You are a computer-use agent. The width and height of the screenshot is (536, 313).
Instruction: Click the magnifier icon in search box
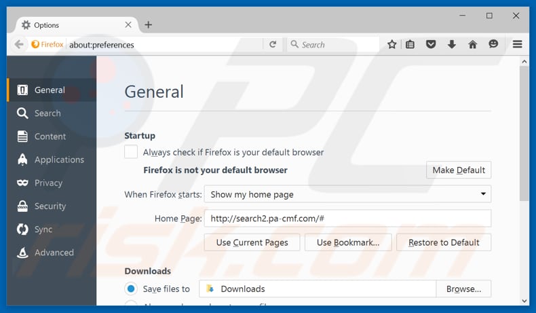(294, 44)
